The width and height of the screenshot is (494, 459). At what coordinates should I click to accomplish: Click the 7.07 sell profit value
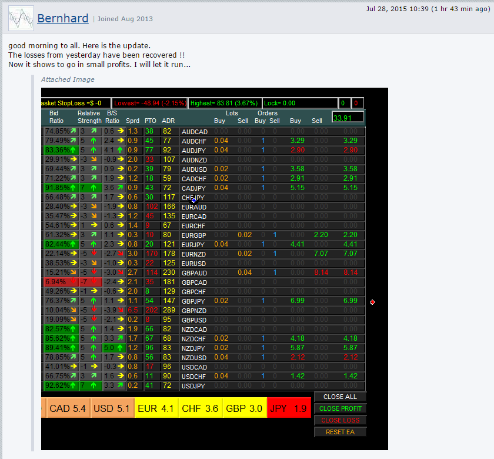321,254
